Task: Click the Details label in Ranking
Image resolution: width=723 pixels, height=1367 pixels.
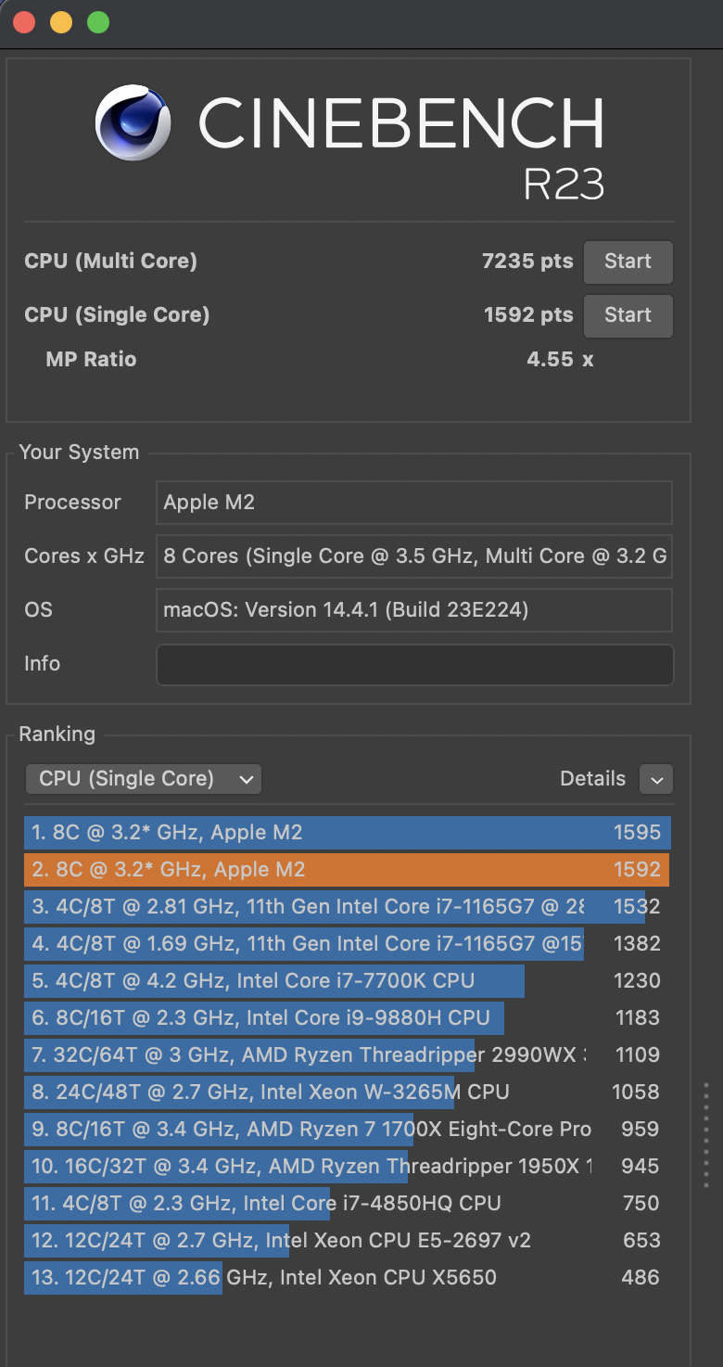Action: click(x=592, y=779)
